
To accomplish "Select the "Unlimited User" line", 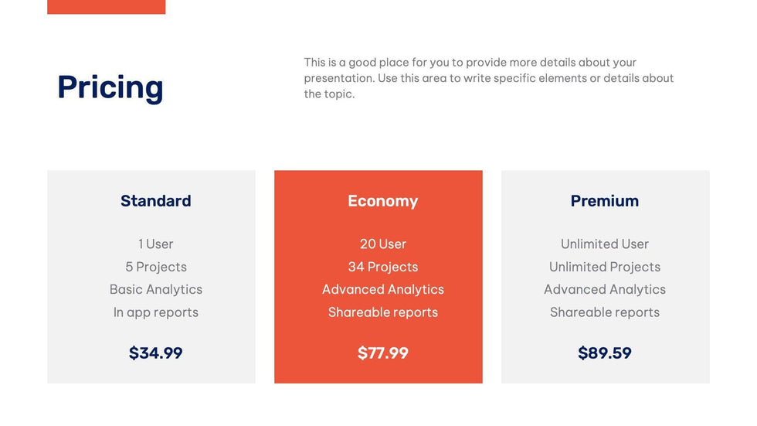I will (604, 244).
